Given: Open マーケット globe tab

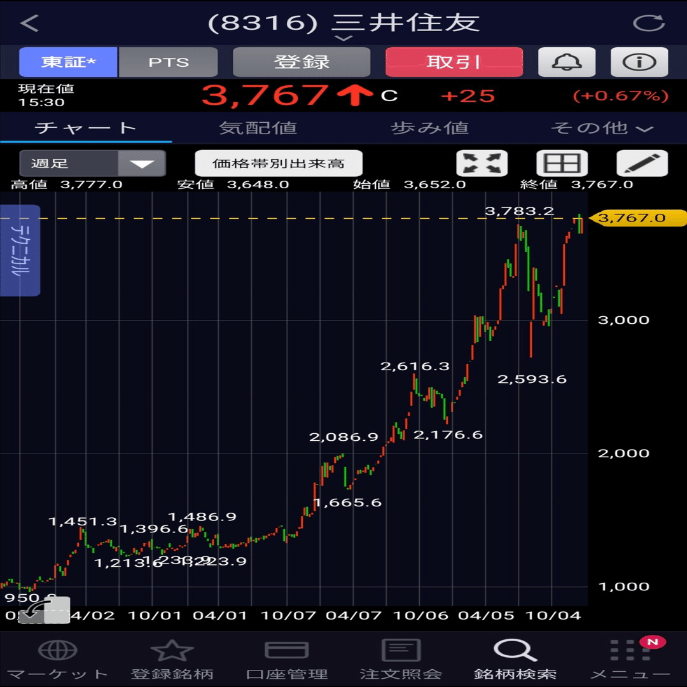Looking at the screenshot, I should coord(57,660).
